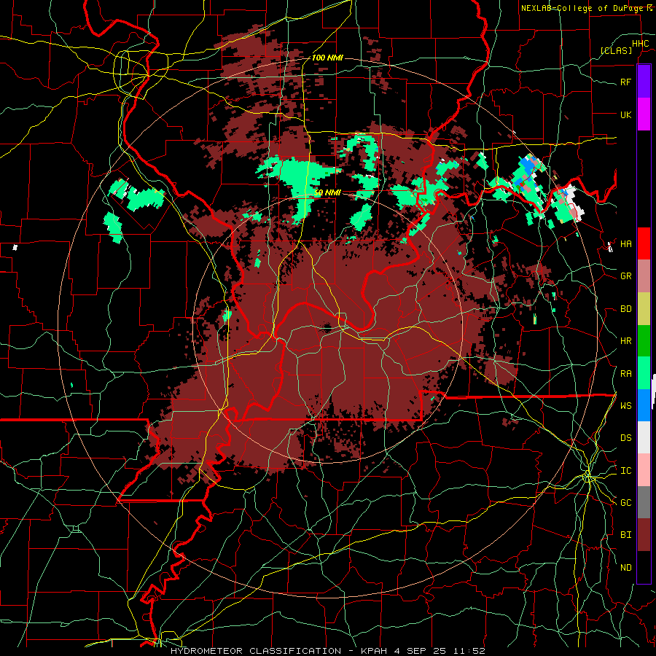The image size is (656, 656).
Task: Click the IC legend label
Action: (x=625, y=471)
